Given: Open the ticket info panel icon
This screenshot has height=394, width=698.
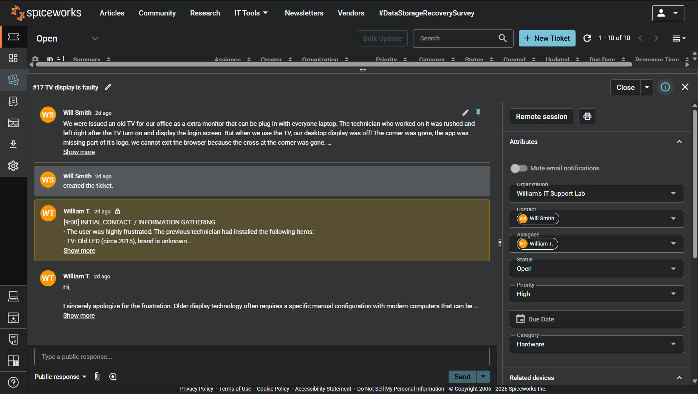Looking at the screenshot, I should coord(665,87).
